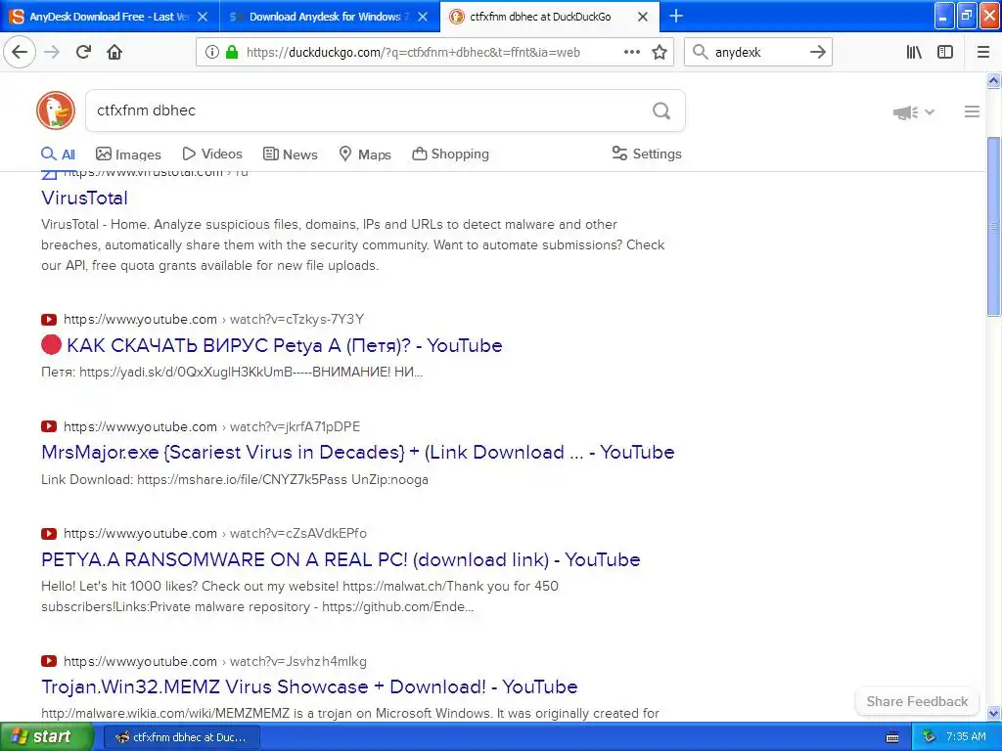Switch to Download Anydesk for Windows tab

point(330,17)
